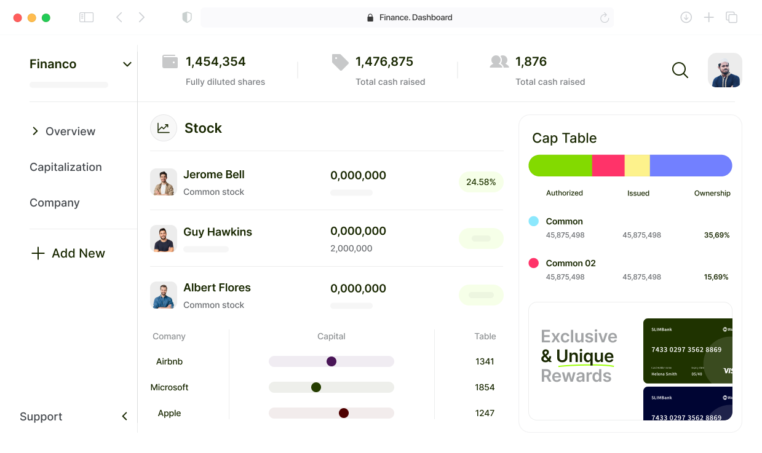762x453 pixels.
Task: Show the tab overview icon
Action: (x=731, y=18)
